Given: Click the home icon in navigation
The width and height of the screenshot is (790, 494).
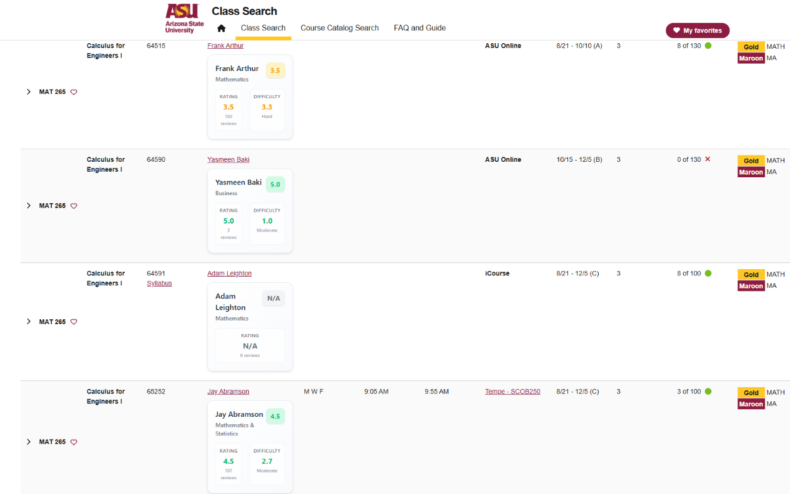Looking at the screenshot, I should click(222, 28).
